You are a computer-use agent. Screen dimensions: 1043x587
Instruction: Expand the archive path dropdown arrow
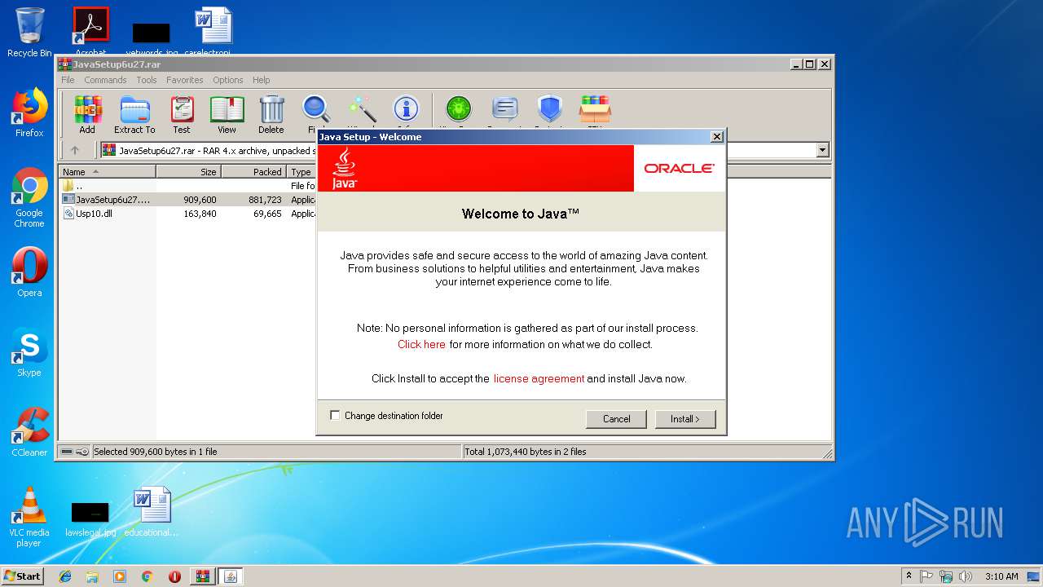tap(822, 150)
